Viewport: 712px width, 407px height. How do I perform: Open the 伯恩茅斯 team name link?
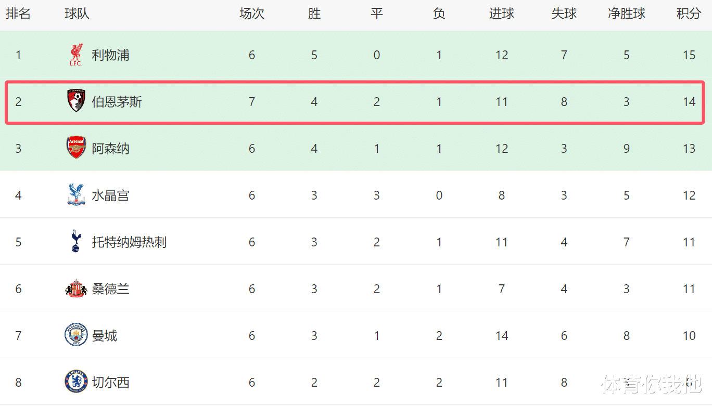[x=117, y=102]
